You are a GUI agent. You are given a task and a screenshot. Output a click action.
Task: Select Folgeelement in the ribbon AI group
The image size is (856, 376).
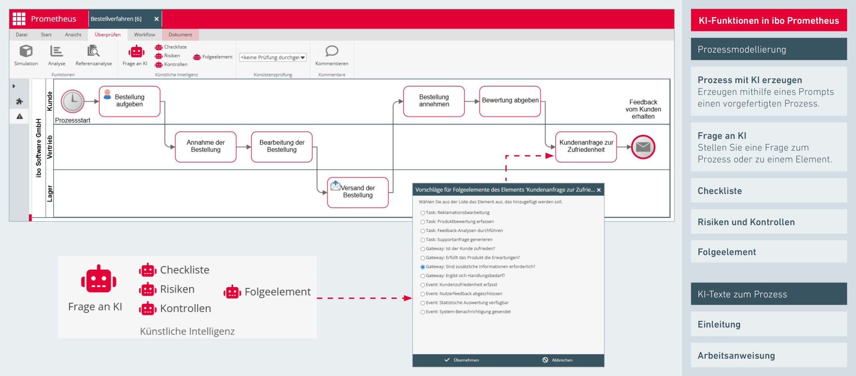coord(213,57)
